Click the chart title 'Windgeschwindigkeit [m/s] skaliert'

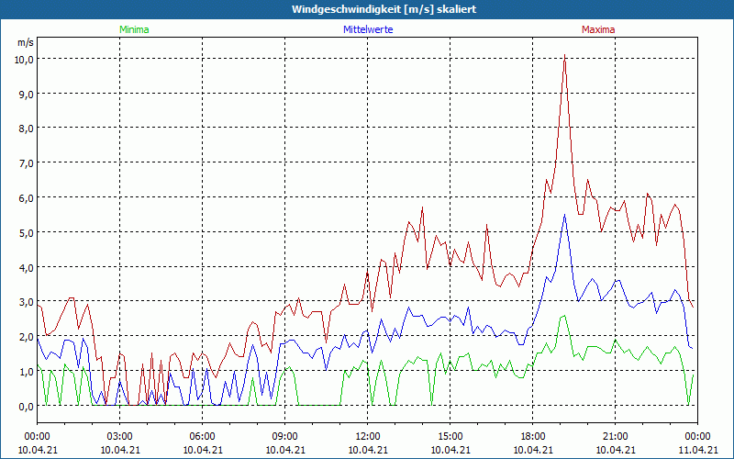(384, 9)
